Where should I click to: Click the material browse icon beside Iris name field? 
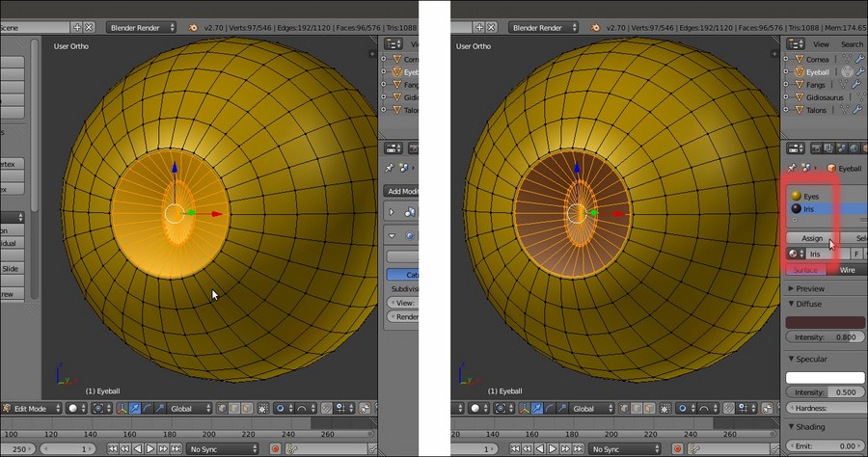click(x=796, y=254)
